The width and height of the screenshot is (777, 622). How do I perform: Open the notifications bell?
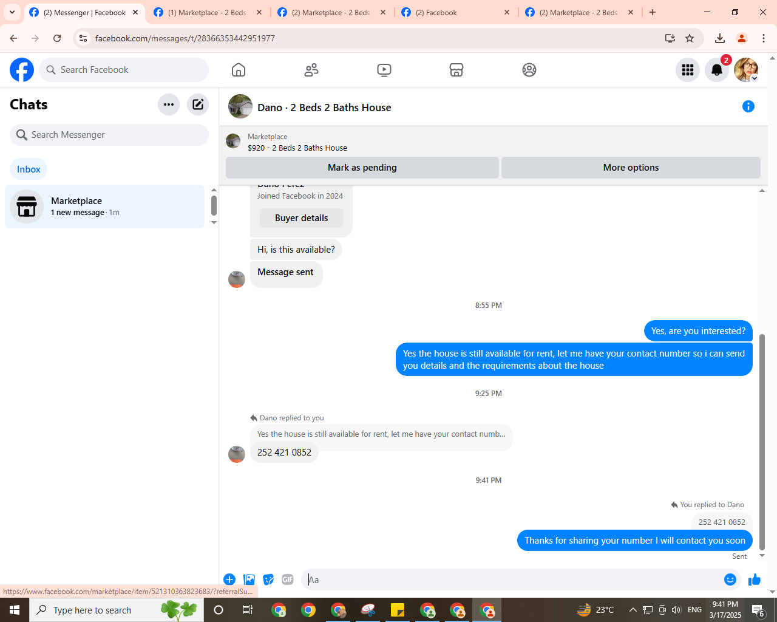pyautogui.click(x=717, y=70)
